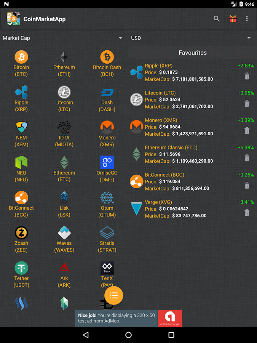Viewport: 257px width, 343px height.
Task: Tap the Verge triangle logo thumbnail
Action: coord(136,209)
